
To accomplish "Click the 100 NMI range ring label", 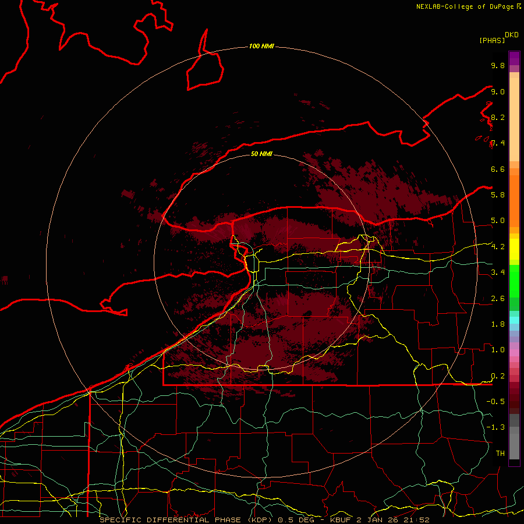I will pos(261,46).
